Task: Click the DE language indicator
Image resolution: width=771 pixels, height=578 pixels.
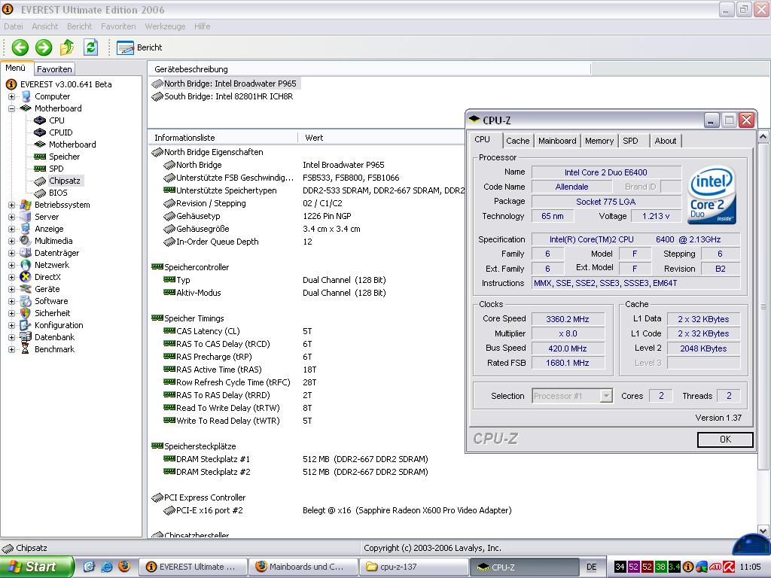Action: (592, 567)
